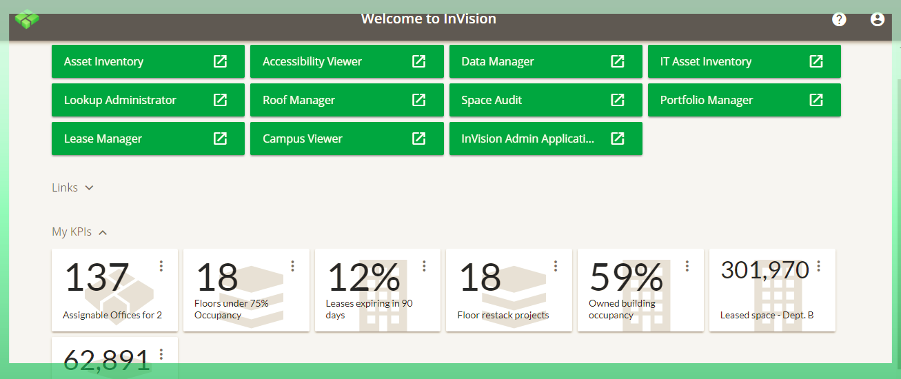Click the external-link icon on Asset Inventory
This screenshot has height=379, width=901.
tap(220, 61)
